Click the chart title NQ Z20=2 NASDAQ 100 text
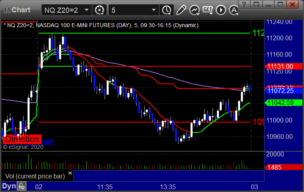304x192 pixels. [x=101, y=25]
